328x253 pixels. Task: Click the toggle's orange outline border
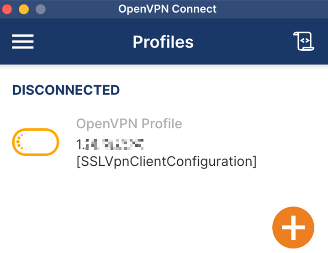click(36, 130)
